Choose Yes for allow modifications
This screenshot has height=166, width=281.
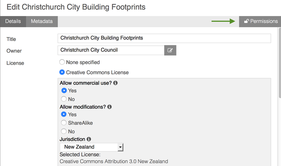pyautogui.click(x=64, y=114)
